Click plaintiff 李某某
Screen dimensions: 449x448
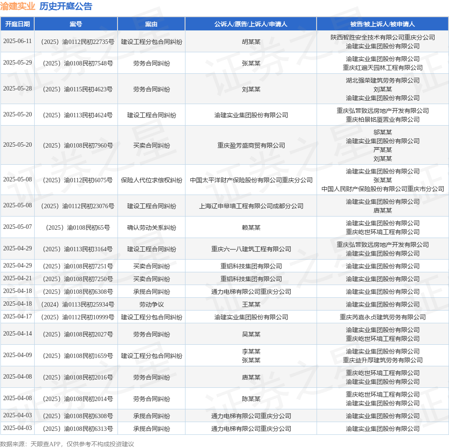[x=251, y=351]
